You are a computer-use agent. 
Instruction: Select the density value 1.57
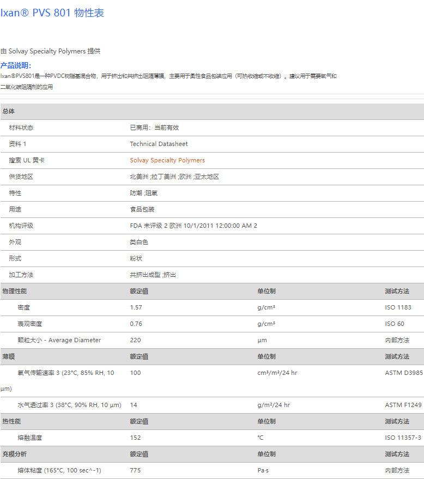pos(136,307)
